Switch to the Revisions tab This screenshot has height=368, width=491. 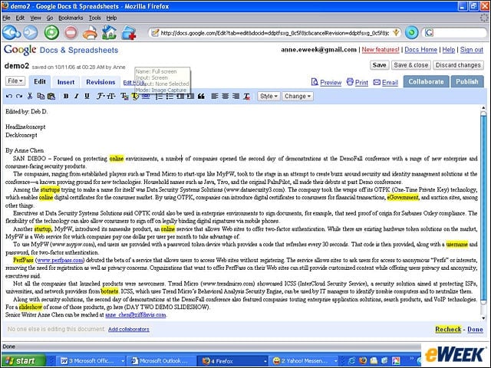click(101, 82)
